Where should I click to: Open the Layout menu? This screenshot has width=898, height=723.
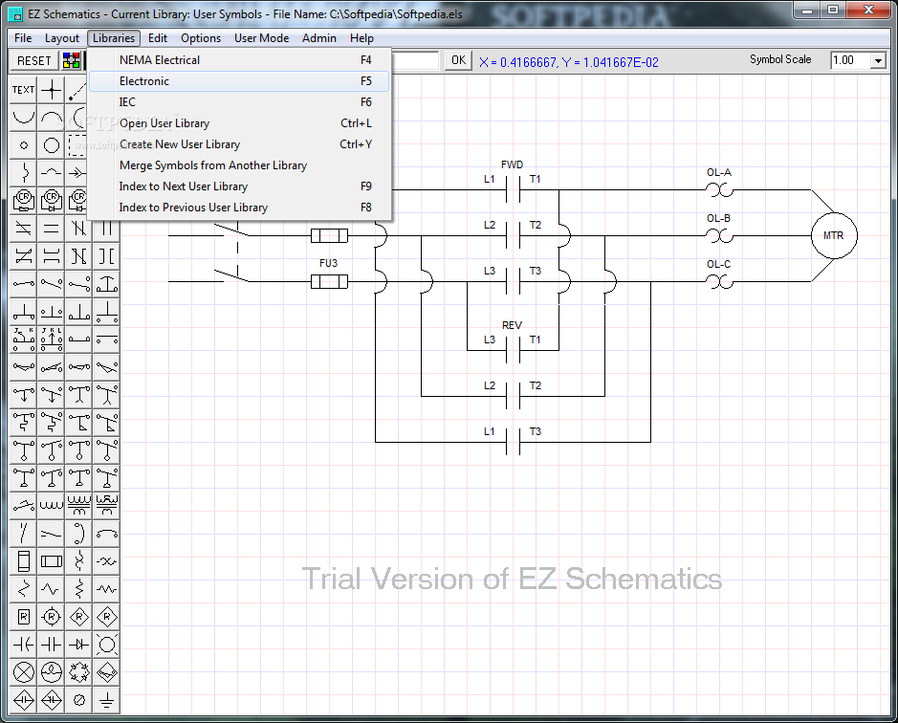pyautogui.click(x=62, y=38)
